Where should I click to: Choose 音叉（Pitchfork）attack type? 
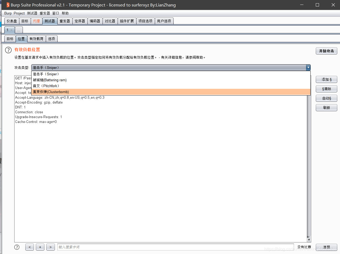coord(171,86)
